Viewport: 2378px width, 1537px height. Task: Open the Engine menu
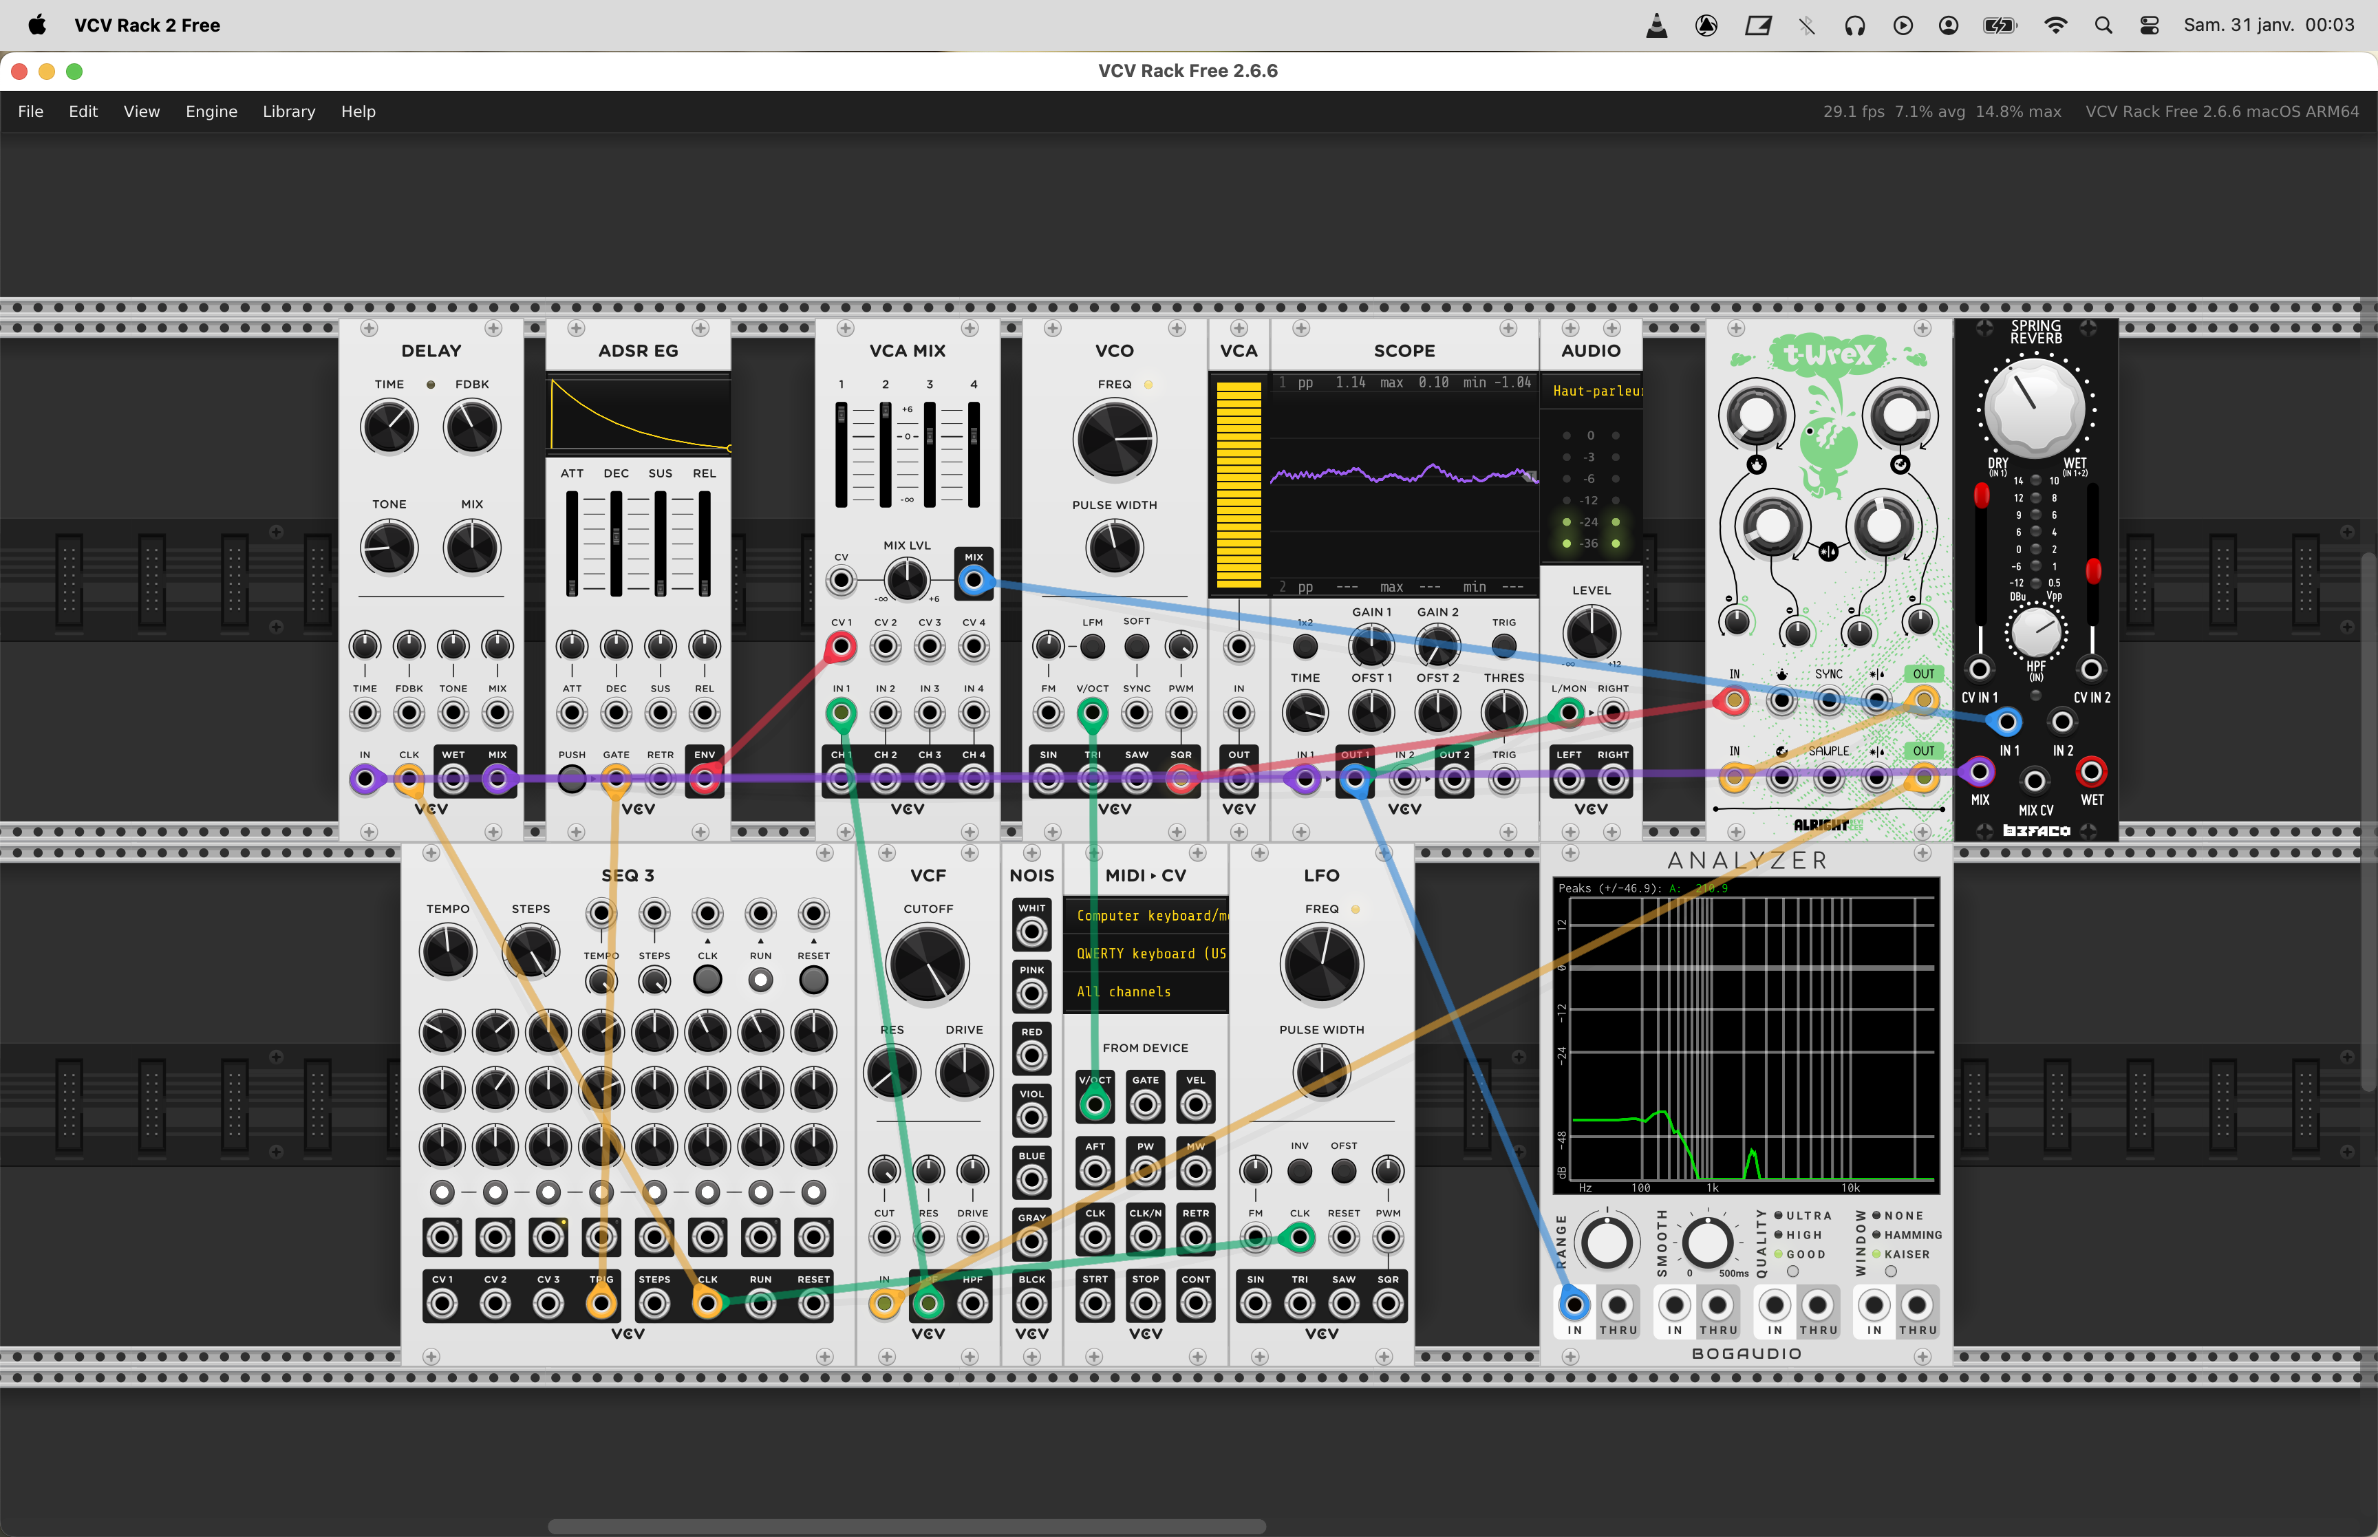pos(211,111)
